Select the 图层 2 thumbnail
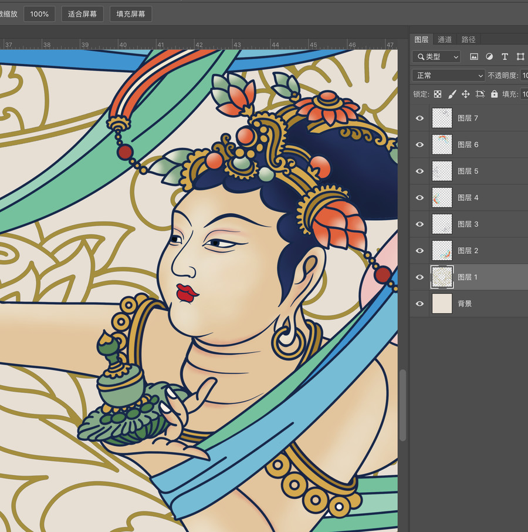The height and width of the screenshot is (532, 528). tap(442, 250)
